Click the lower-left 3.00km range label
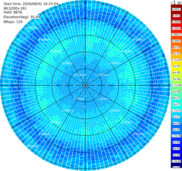Screen dimensions: 182x171 [x=56, y=122]
